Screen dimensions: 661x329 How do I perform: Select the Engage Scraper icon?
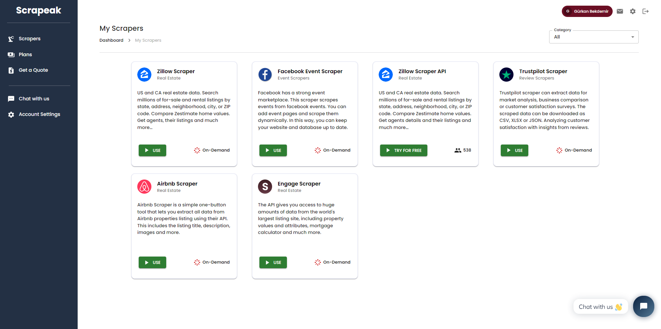[265, 187]
